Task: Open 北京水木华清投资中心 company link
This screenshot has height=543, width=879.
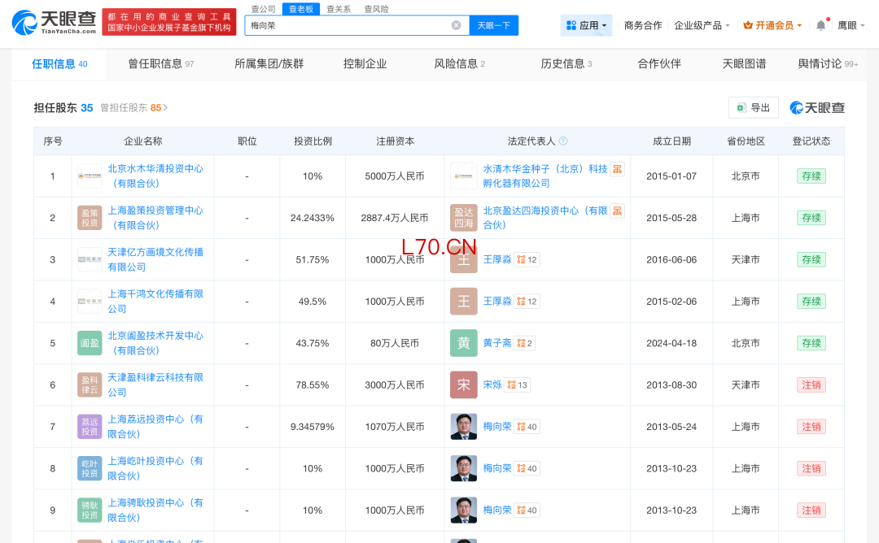Action: (155, 176)
